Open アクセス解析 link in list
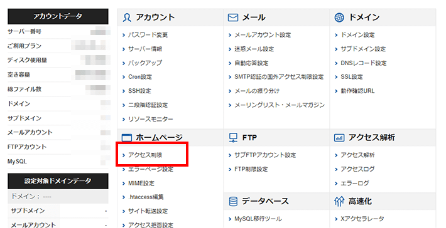 coord(357,155)
